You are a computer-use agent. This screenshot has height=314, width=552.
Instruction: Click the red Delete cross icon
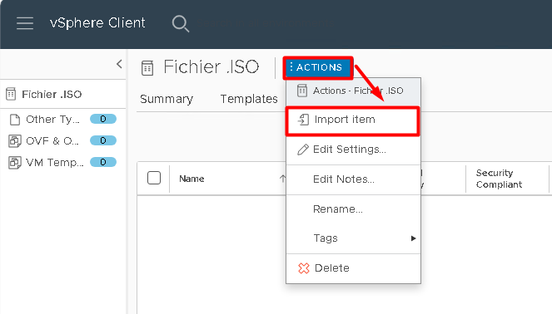(x=303, y=268)
